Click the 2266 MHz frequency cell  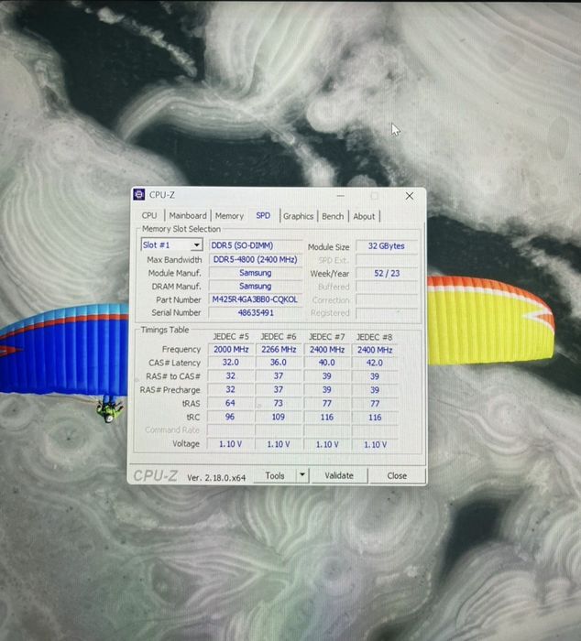pyautogui.click(x=279, y=350)
